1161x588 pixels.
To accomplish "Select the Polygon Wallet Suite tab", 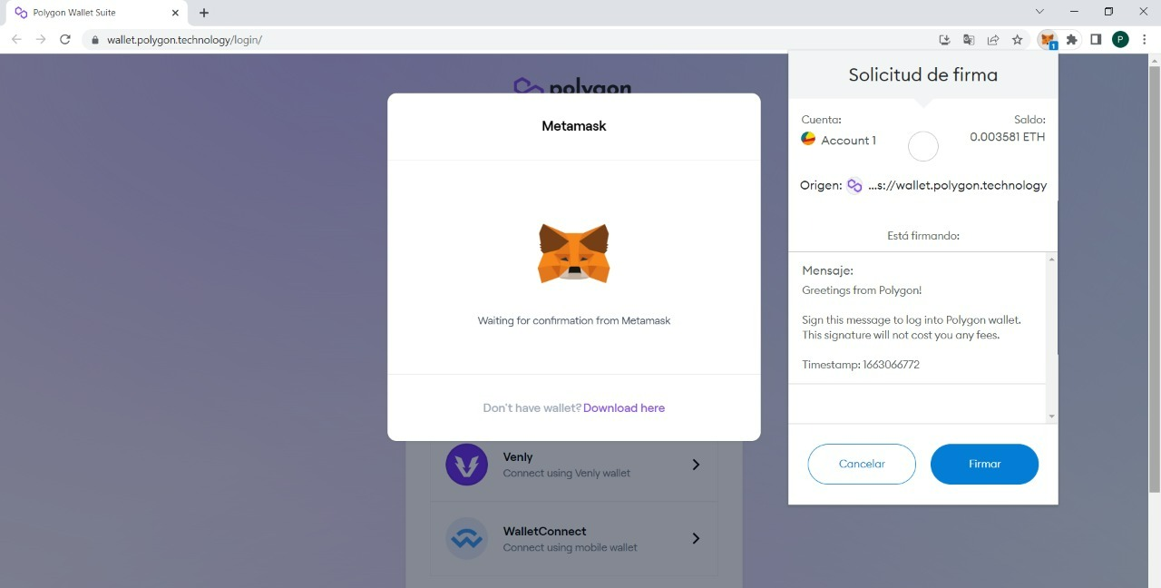I will [x=98, y=13].
